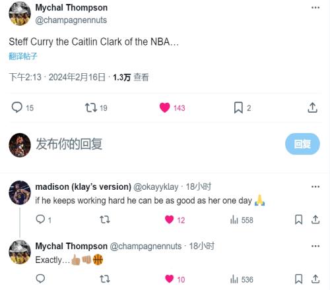Open Mychal Thompson's profile avatar at the top

tap(20, 14)
